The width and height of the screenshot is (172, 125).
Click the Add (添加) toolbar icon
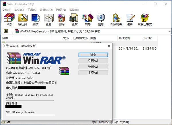pos(9,18)
